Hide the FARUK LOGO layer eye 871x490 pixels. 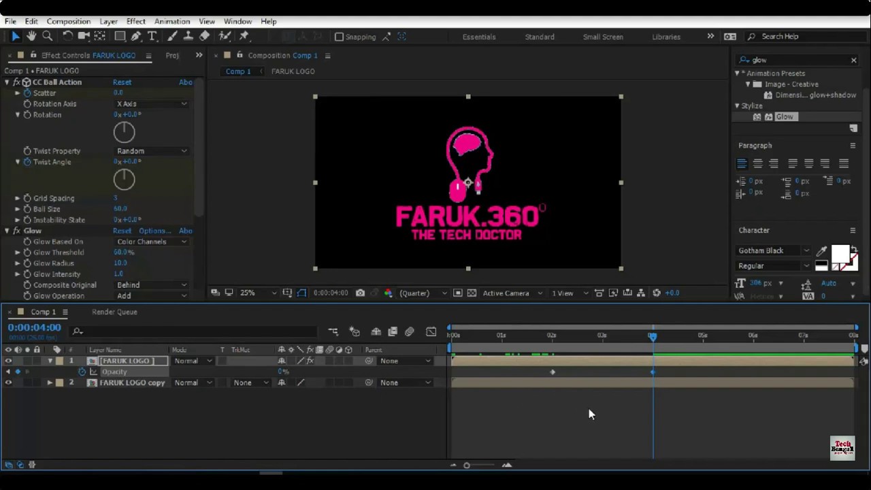click(8, 361)
